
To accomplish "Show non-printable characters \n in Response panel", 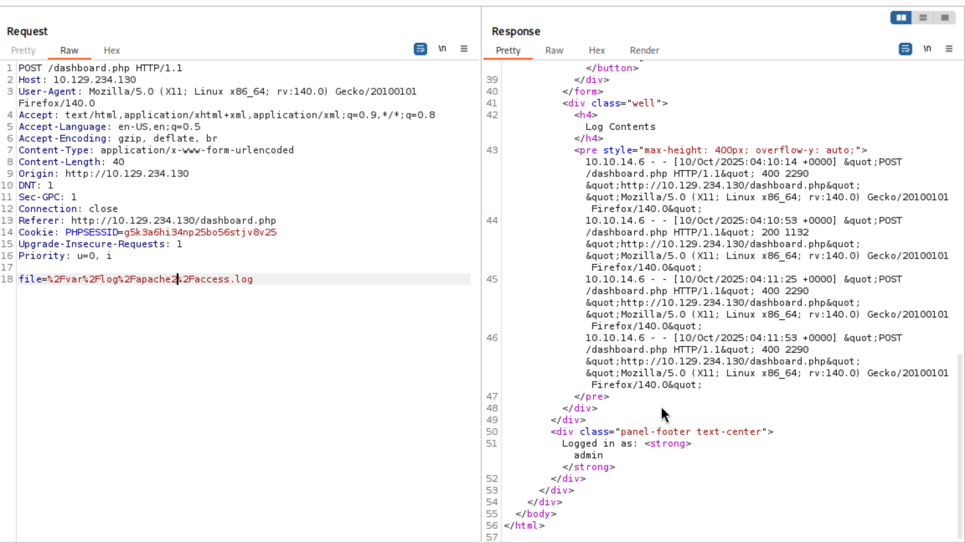I will tap(927, 49).
